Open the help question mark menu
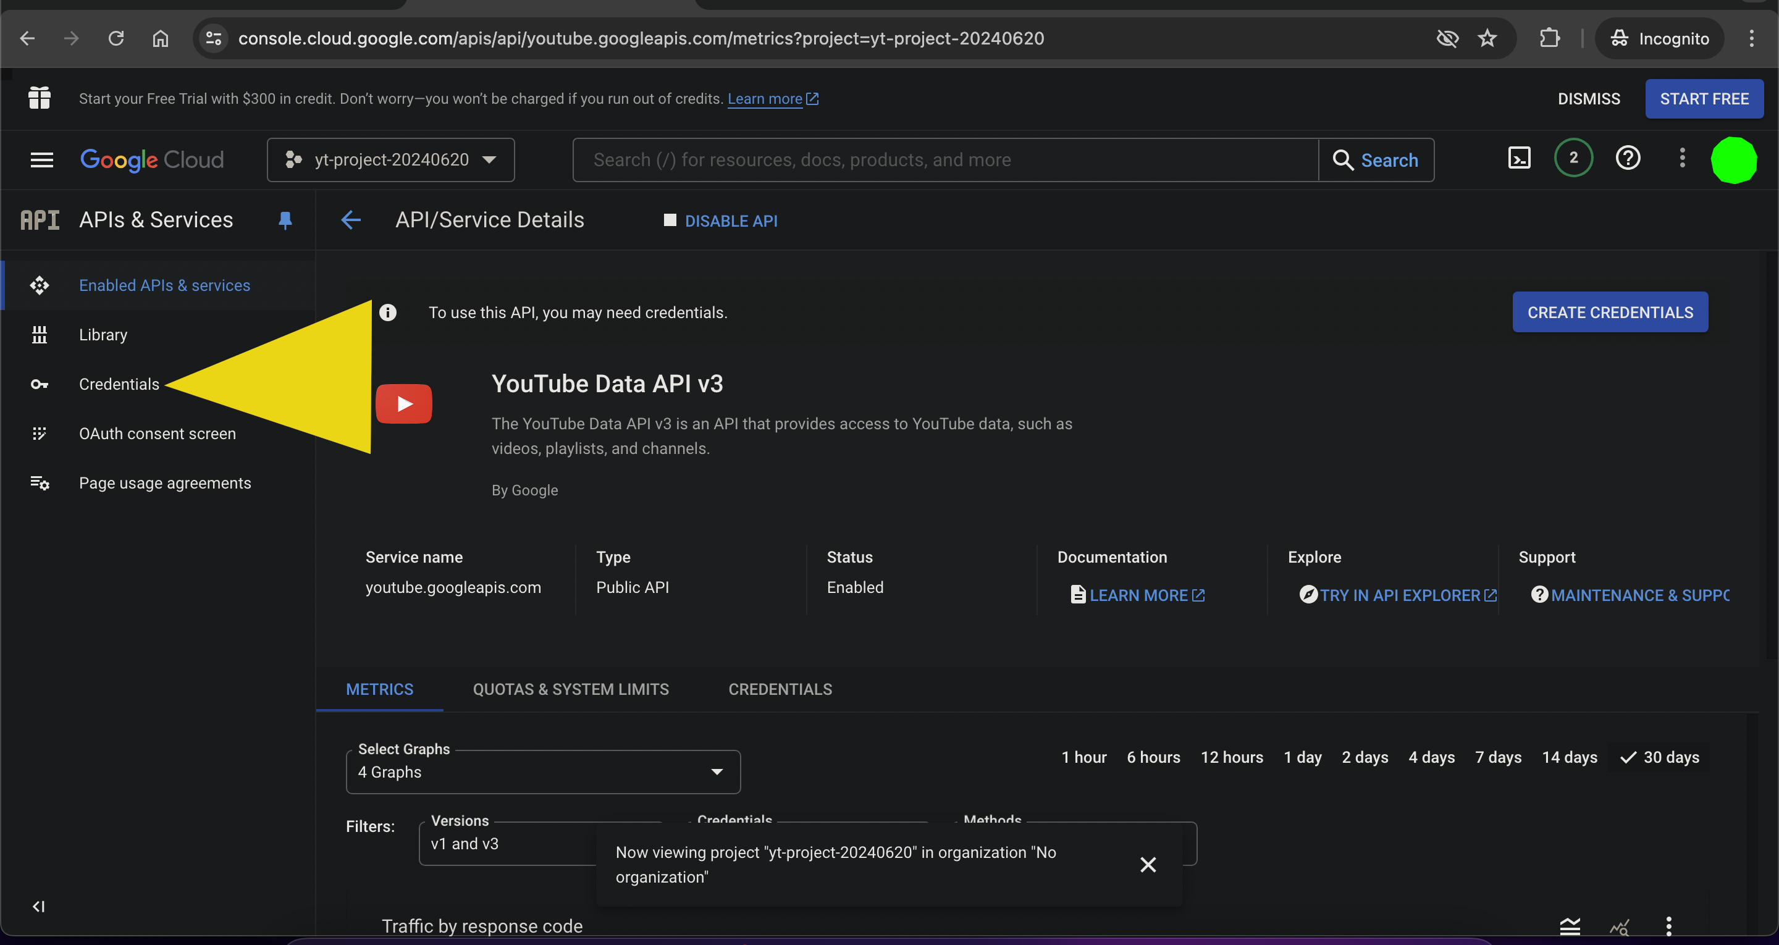 [1628, 159]
